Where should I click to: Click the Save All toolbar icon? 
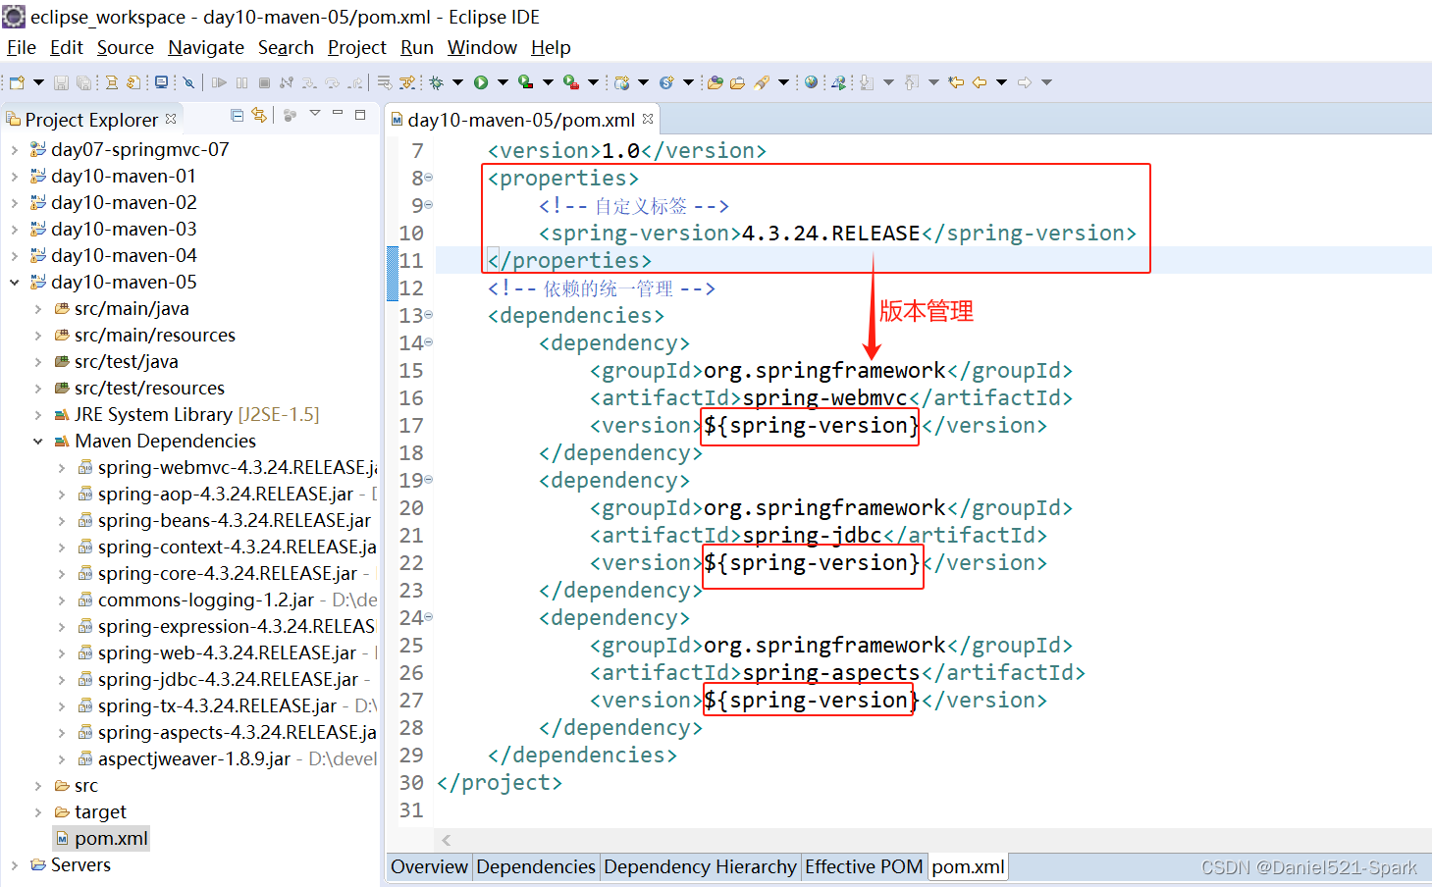coord(83,82)
